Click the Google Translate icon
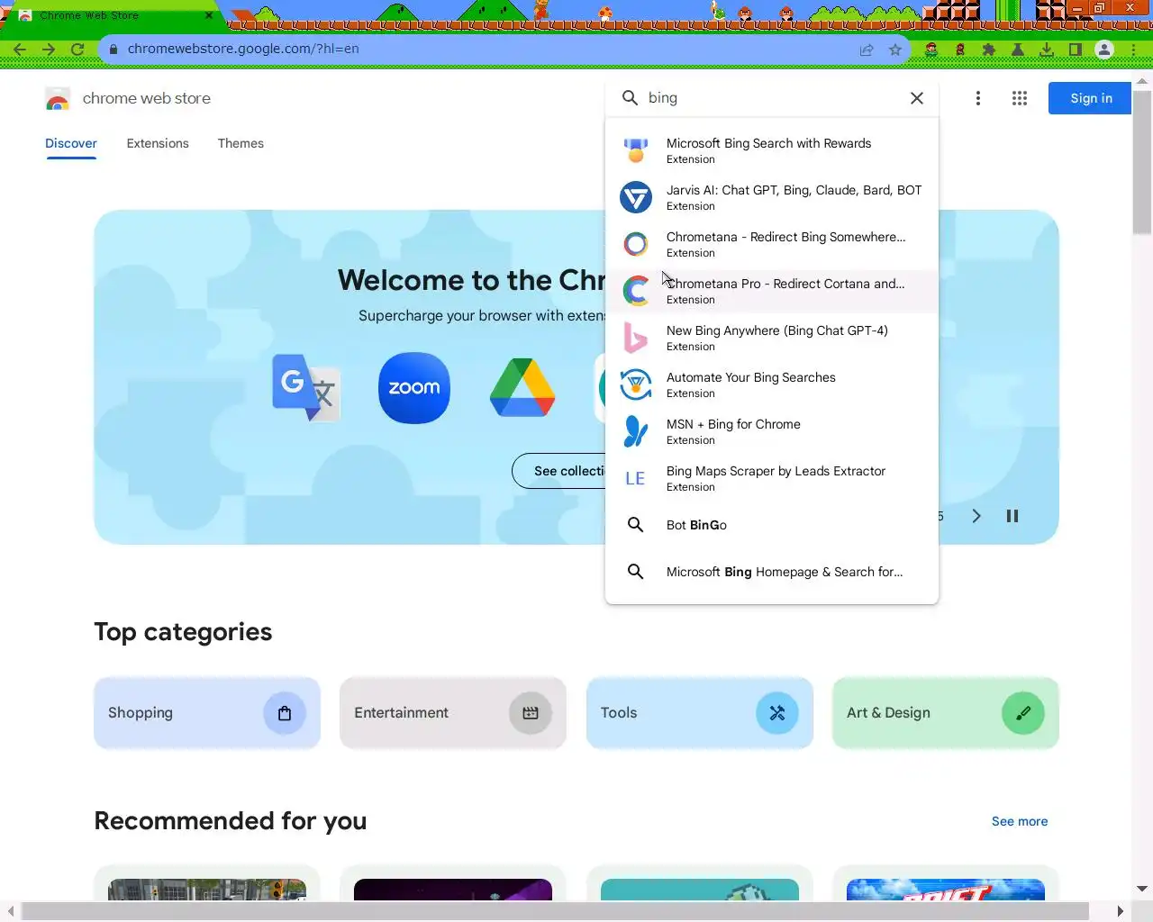The height and width of the screenshot is (922, 1153). click(x=306, y=387)
